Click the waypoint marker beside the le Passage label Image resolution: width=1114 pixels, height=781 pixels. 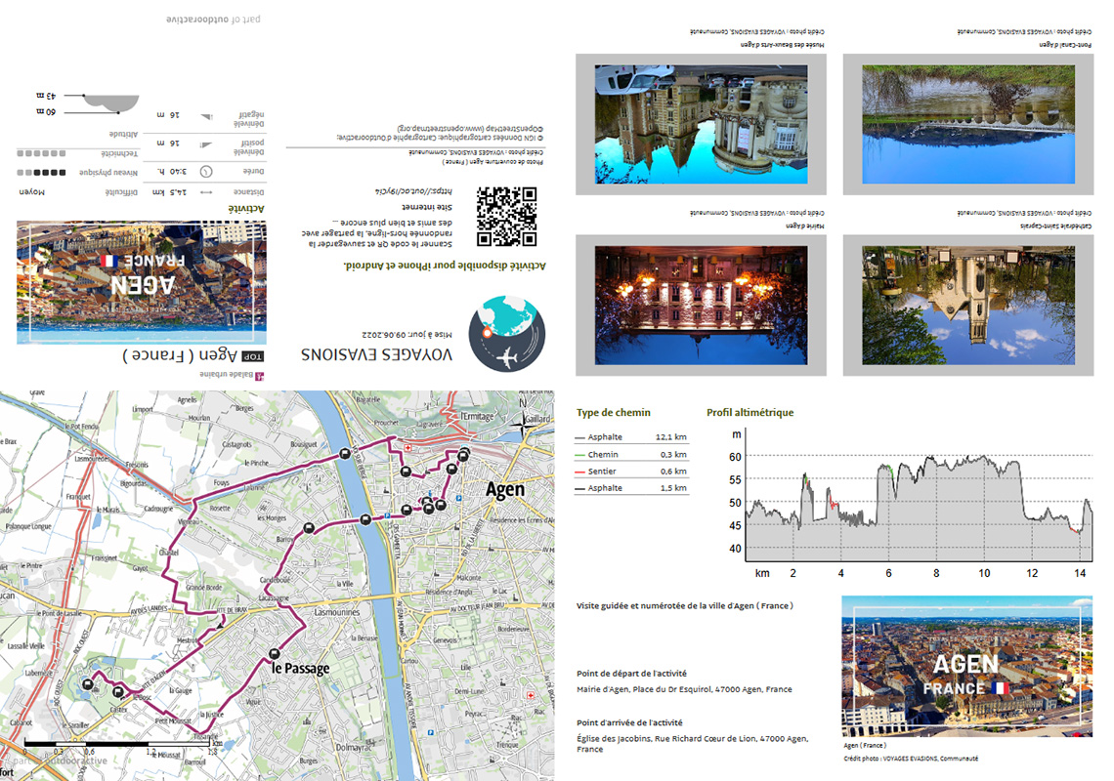point(275,654)
